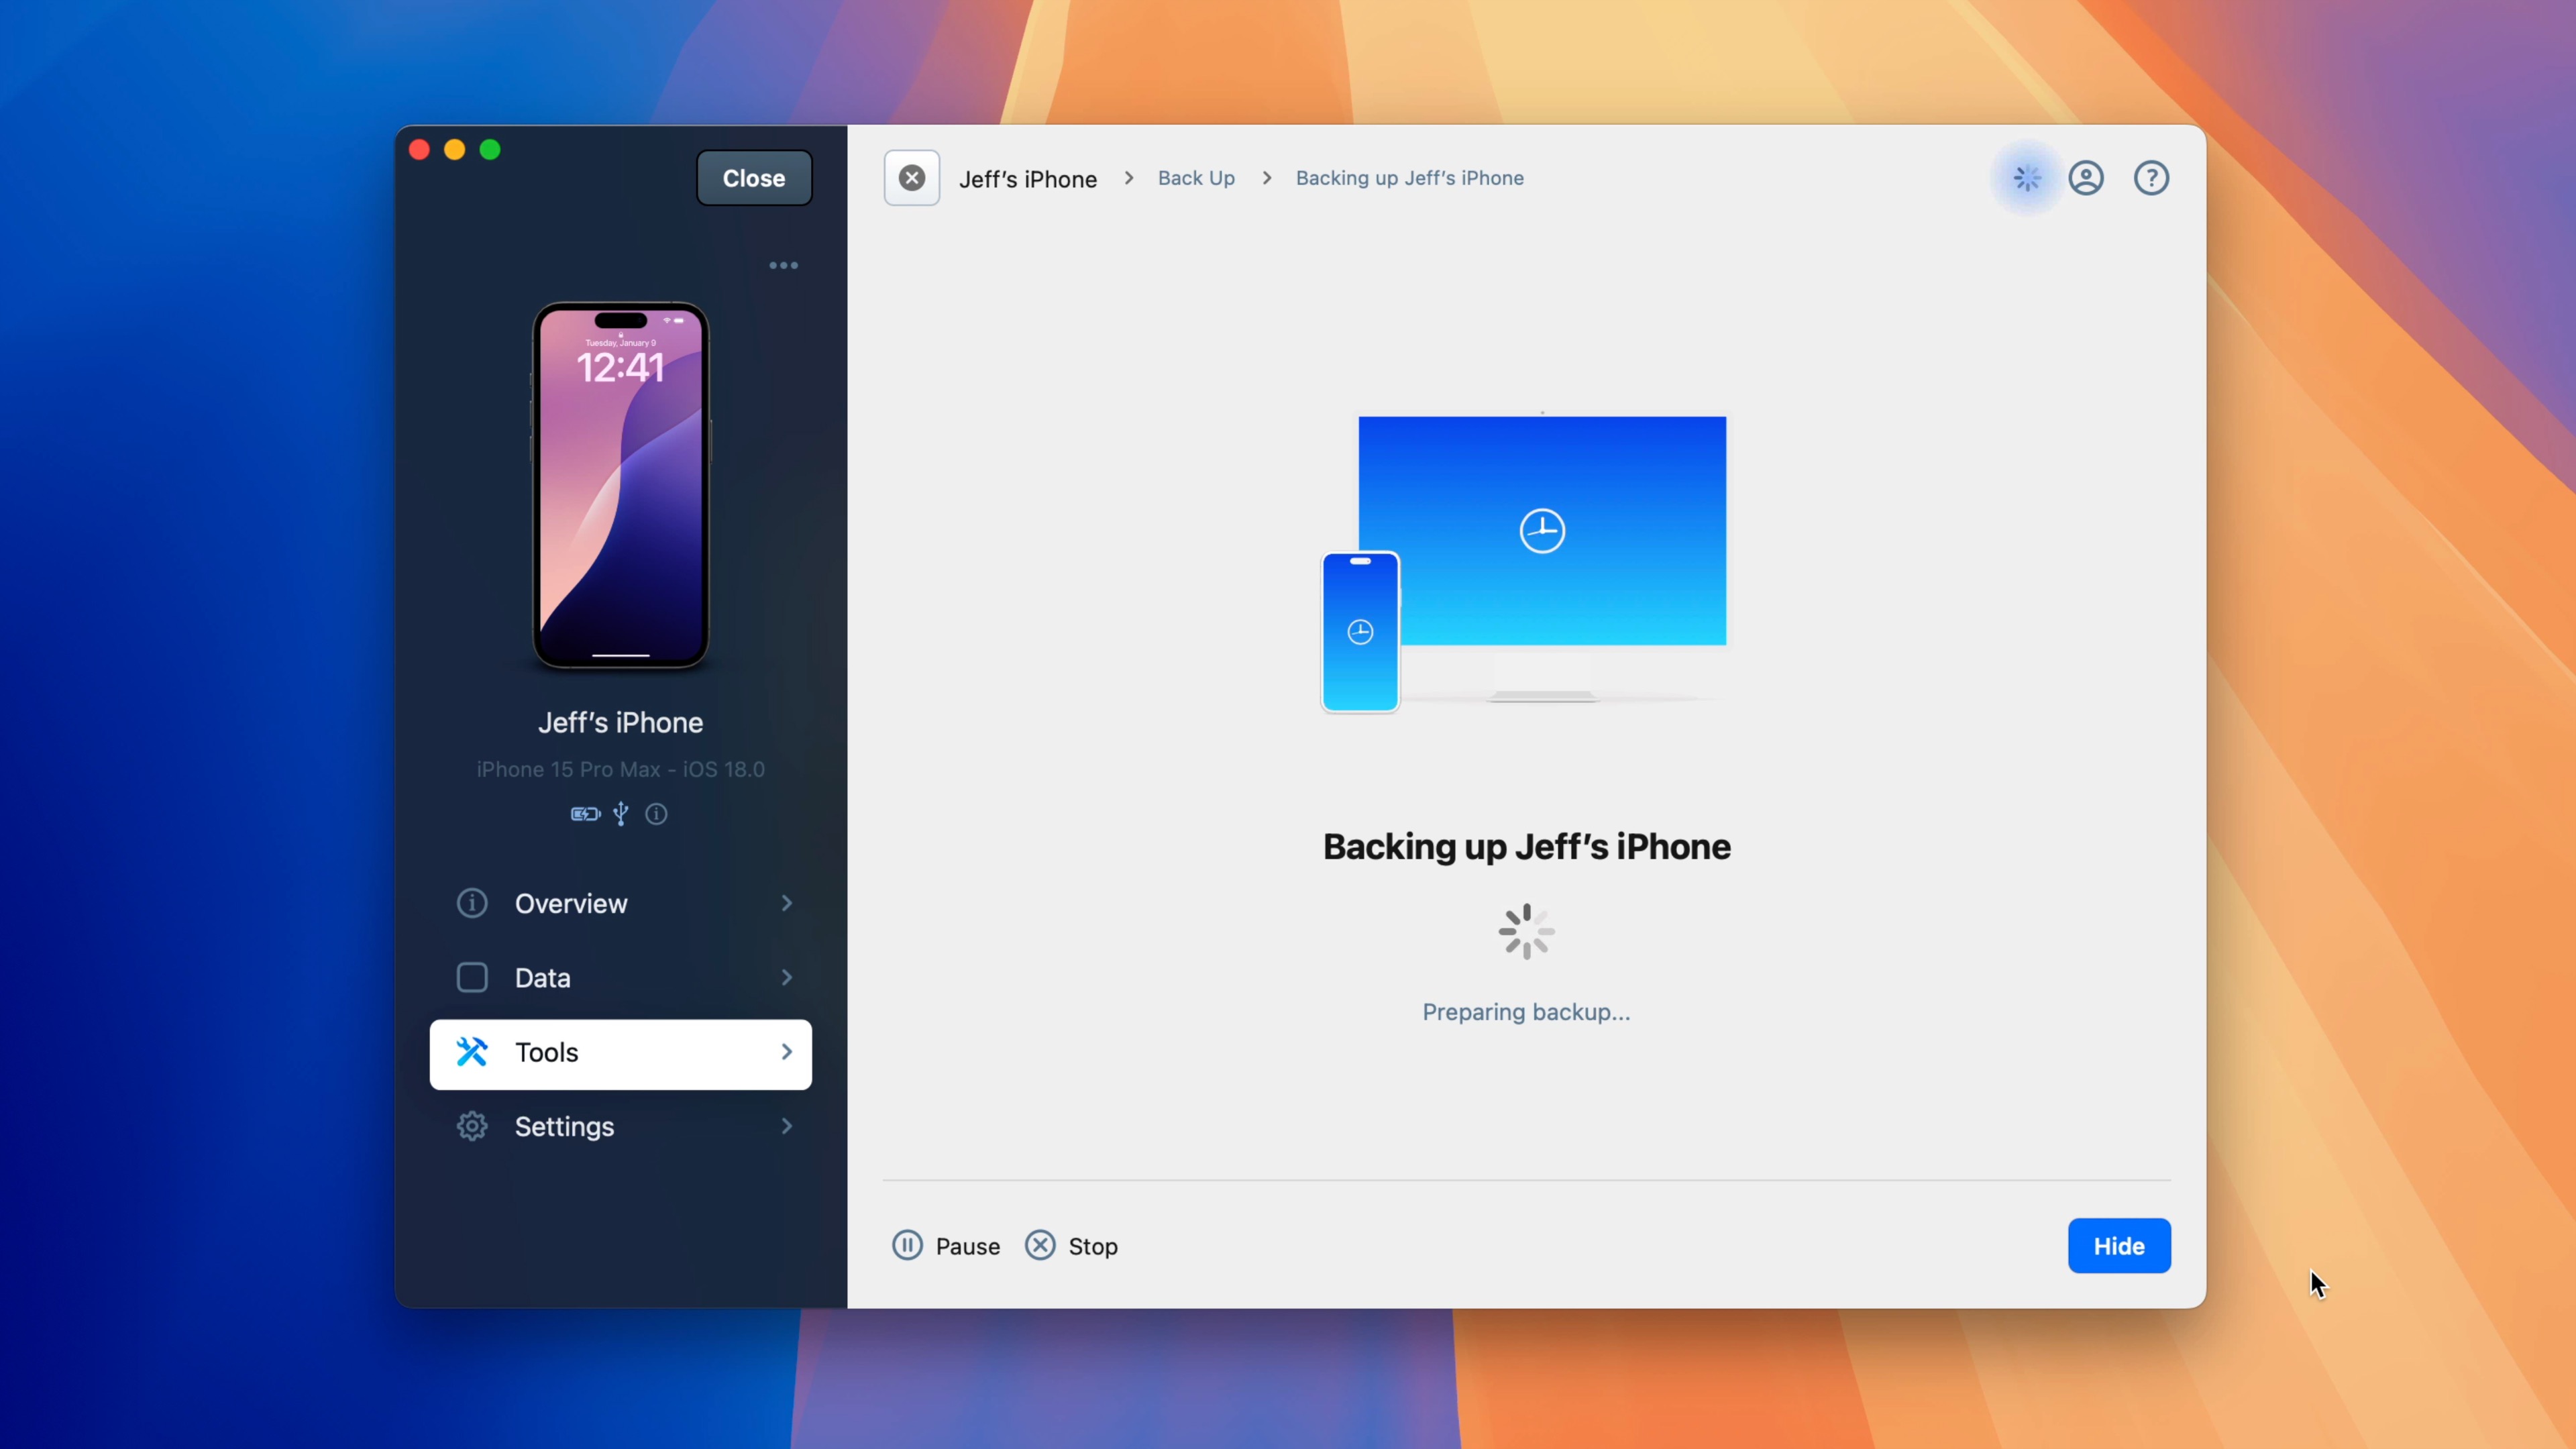Screen dimensions: 2576x1449
Task: Open Help via the question mark icon
Action: coord(2151,177)
